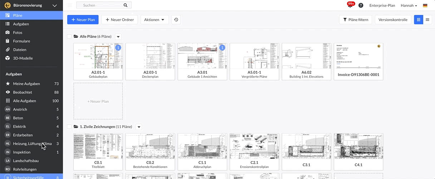Viewport: 435px width, 179px height.
Task: Click the Neuer Plan button
Action: [83, 20]
